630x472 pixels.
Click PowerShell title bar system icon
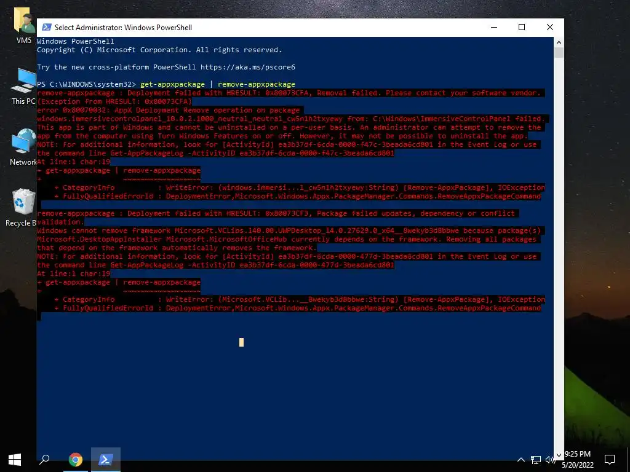point(47,27)
